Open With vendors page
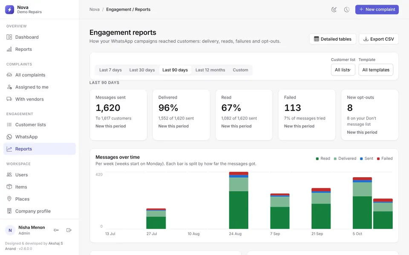The height and width of the screenshot is (255, 409). pos(40,99)
